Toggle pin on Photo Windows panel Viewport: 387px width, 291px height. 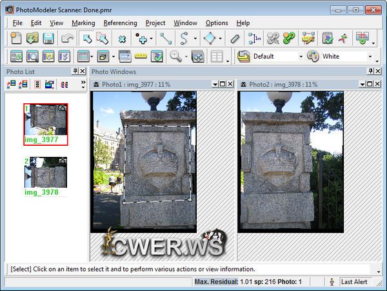pyautogui.click(x=370, y=72)
